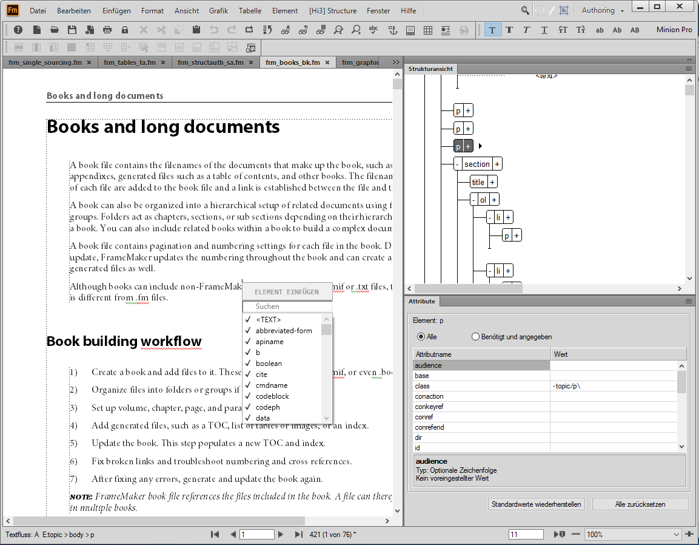Click the last icon in the table toolbar row
The image size is (699, 545).
[250, 47]
